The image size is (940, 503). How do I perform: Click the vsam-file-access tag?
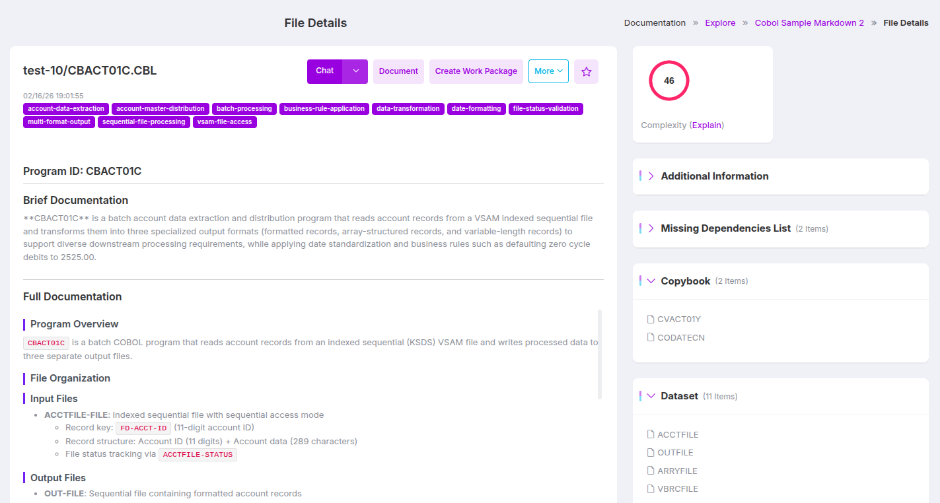pos(225,122)
